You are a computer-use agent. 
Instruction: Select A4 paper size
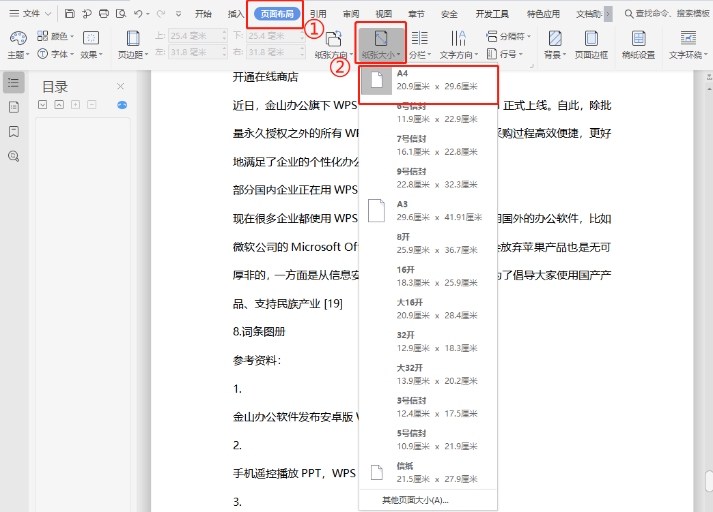[x=428, y=80]
